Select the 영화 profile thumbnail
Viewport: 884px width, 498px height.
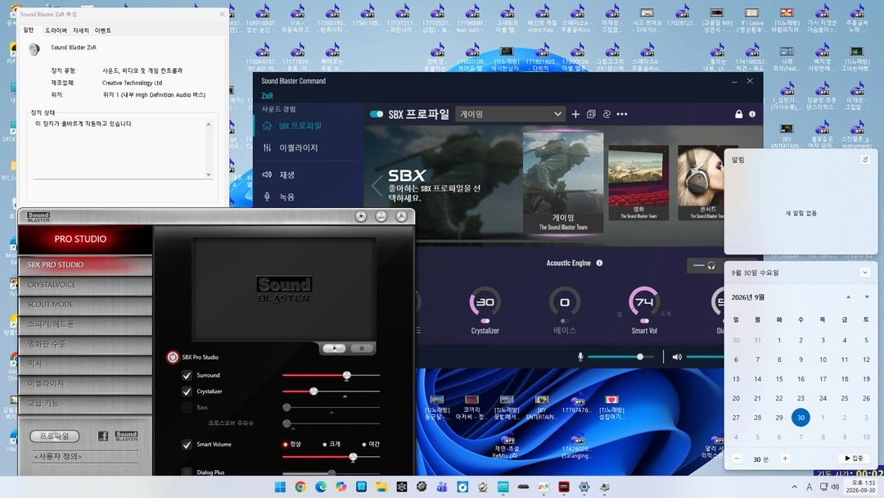pyautogui.click(x=638, y=183)
